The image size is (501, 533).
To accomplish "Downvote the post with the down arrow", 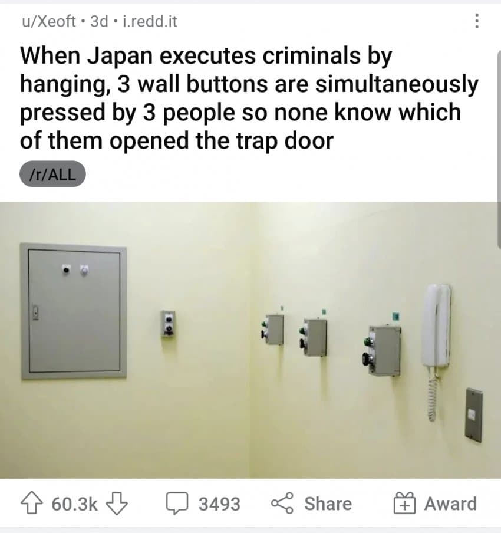I will coord(117,504).
